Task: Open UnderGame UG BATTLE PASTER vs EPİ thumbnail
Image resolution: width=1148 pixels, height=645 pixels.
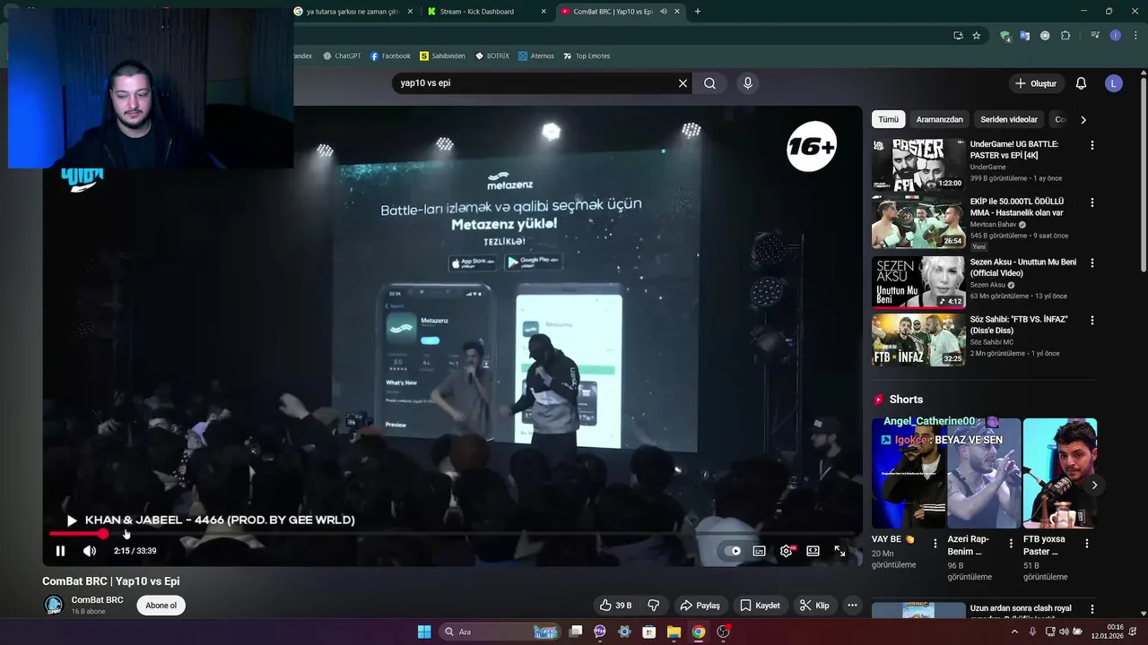Action: pos(918,164)
